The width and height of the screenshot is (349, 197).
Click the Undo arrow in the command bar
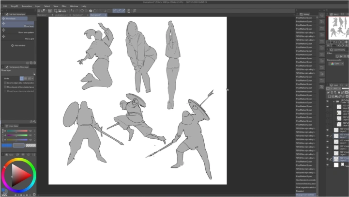click(x=72, y=11)
